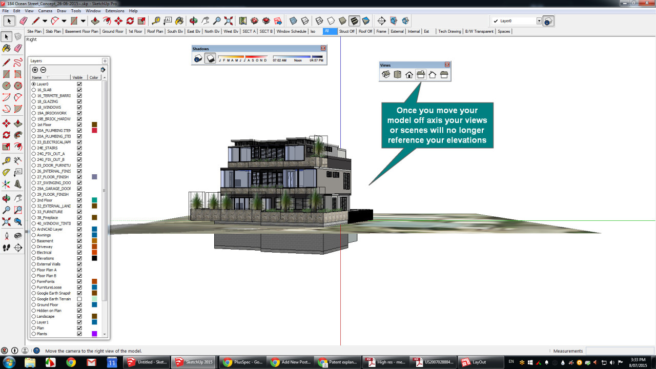Sort layers by Name column header

point(50,77)
